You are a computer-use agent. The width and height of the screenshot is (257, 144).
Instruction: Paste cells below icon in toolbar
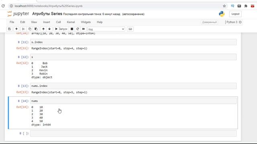(x=36, y=29)
